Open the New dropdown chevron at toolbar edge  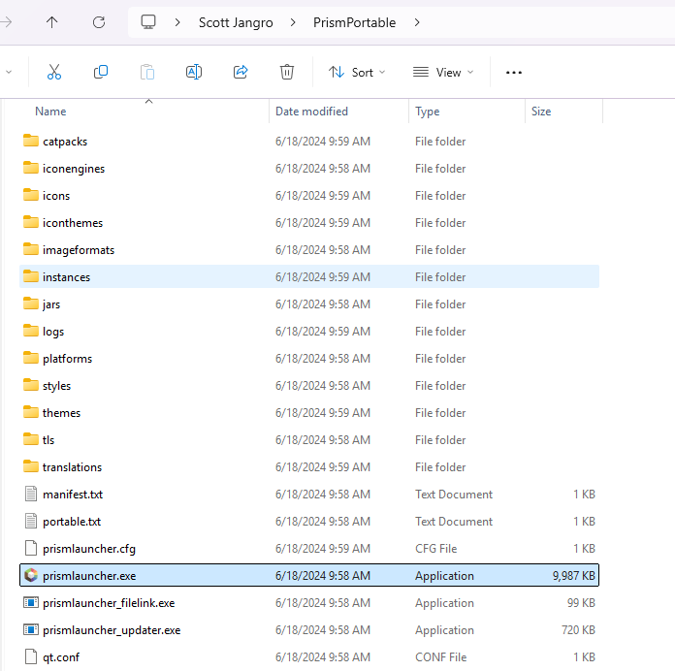coord(9,72)
